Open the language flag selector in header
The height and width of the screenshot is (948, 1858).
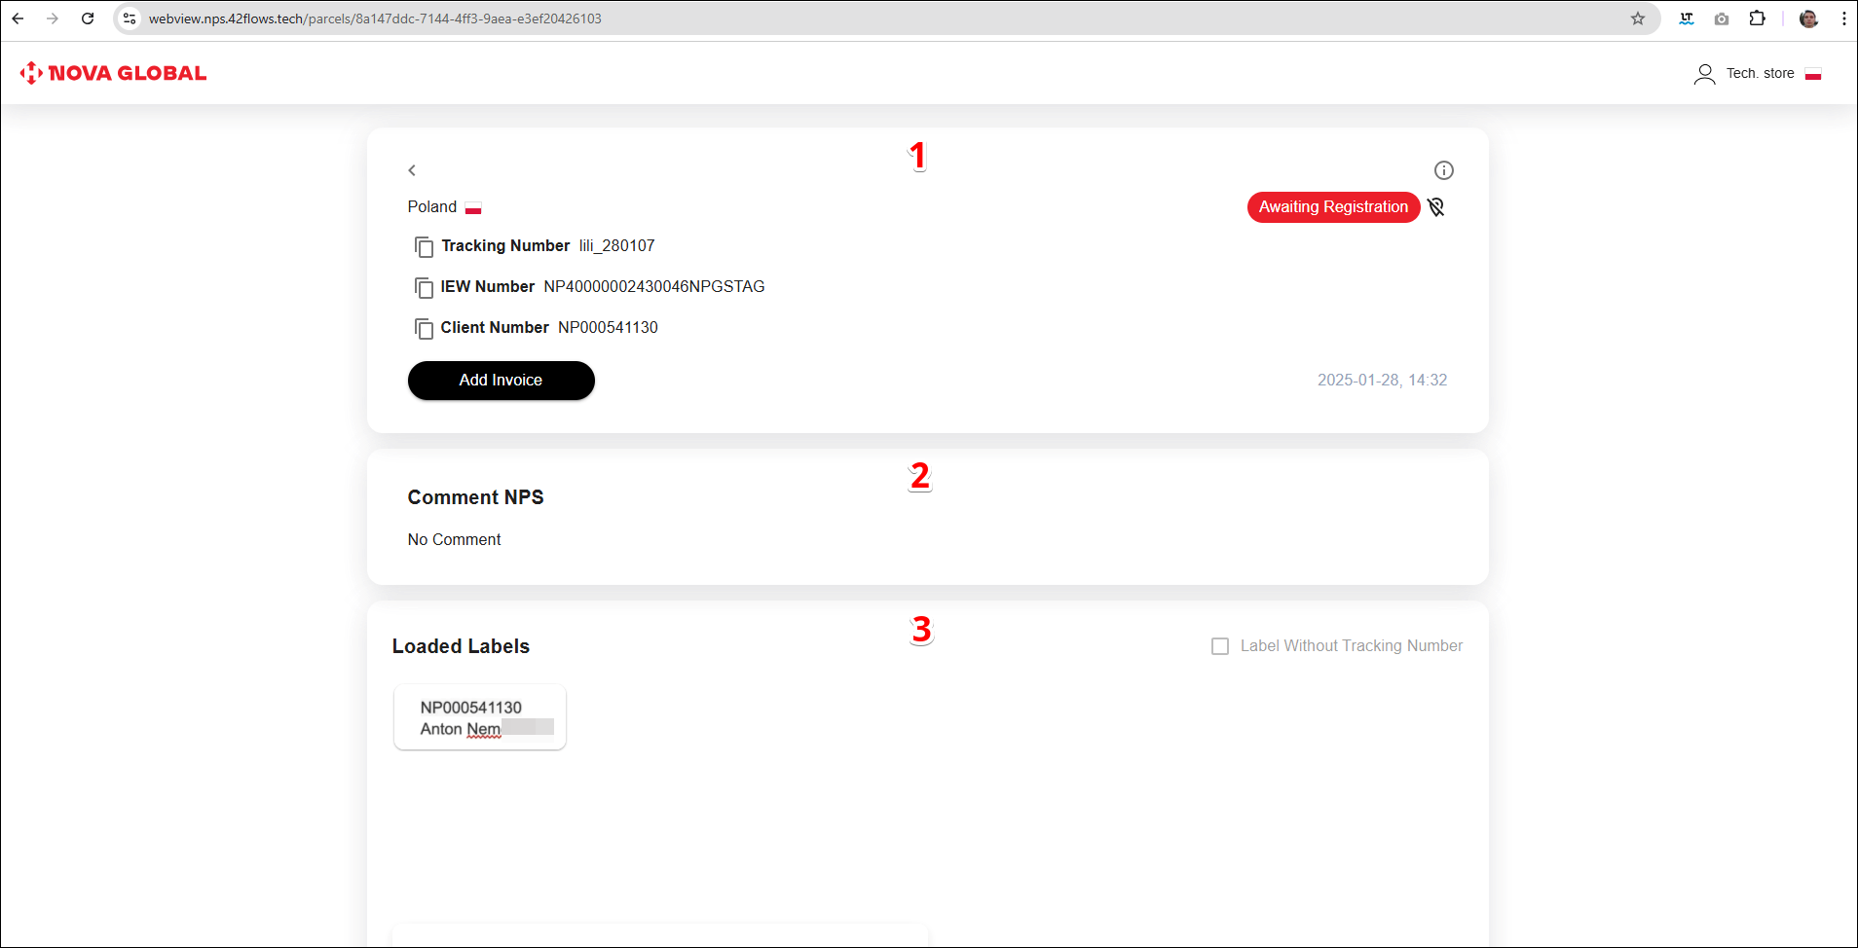[1812, 74]
